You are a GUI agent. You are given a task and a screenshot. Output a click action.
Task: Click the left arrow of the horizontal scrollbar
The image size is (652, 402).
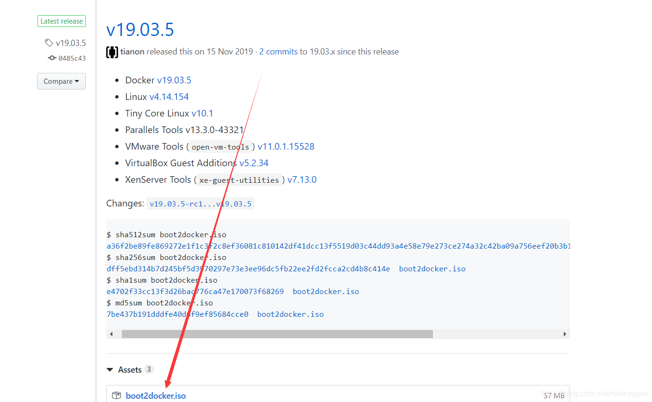[x=111, y=334]
